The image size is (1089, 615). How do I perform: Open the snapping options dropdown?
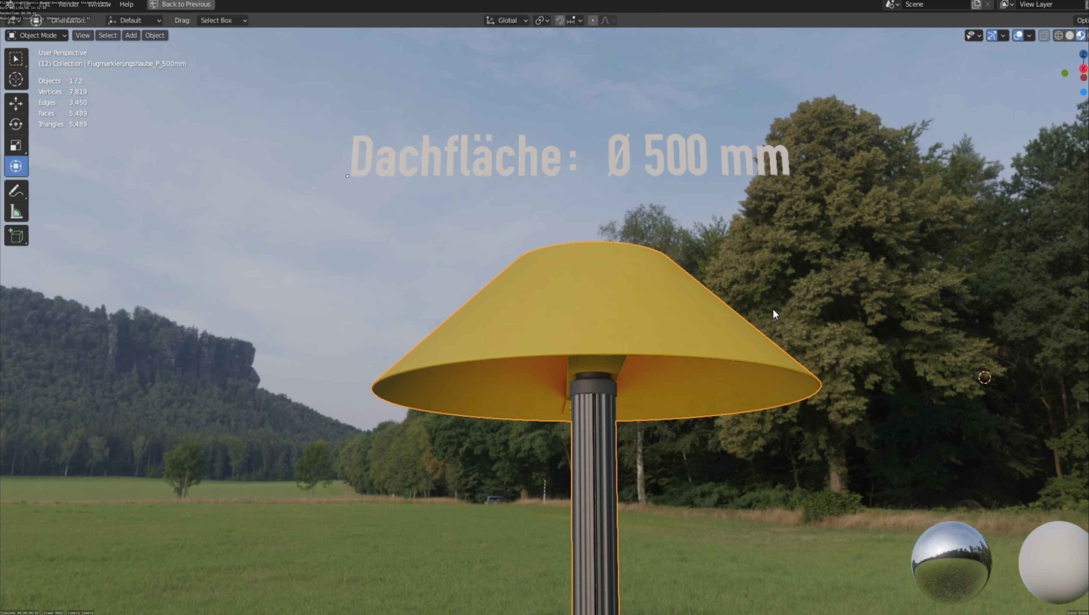click(575, 20)
